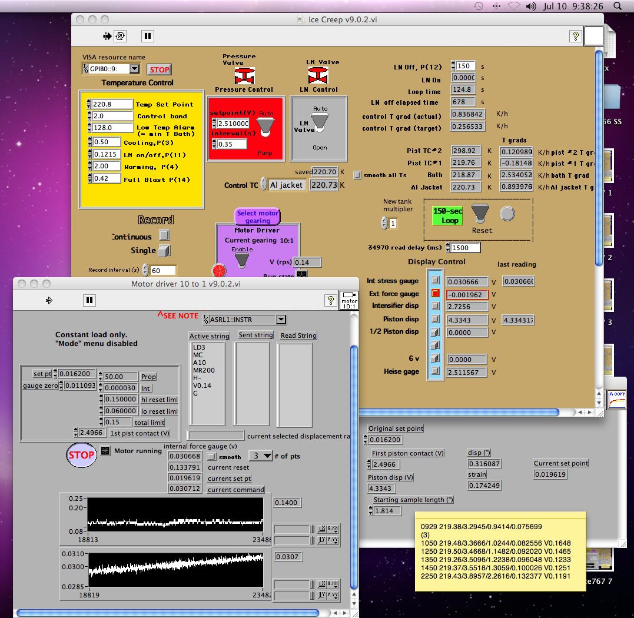Click the Select motor gearing button
Screen dimensions: 634x618
[258, 217]
